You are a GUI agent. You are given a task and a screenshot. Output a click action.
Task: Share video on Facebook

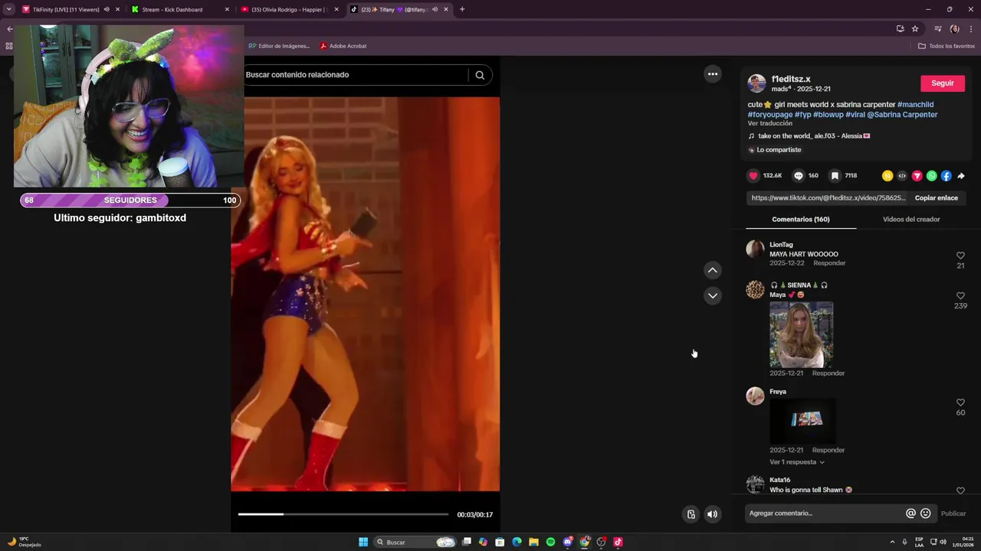pos(946,176)
